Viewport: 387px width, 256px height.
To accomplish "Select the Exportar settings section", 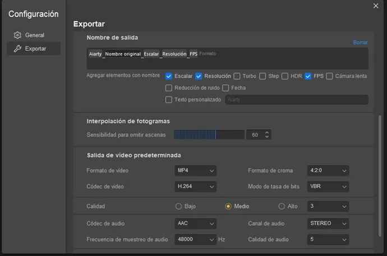I will point(34,49).
